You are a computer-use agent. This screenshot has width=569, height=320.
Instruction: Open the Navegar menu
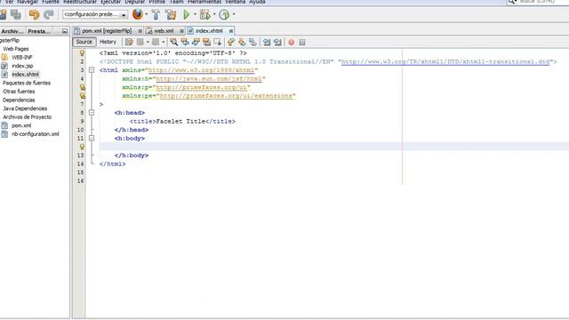(28, 2)
